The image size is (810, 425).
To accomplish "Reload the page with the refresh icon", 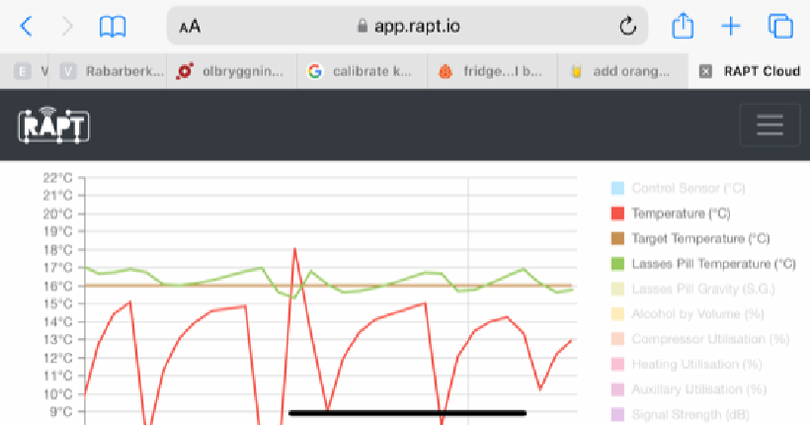I will pos(627,26).
